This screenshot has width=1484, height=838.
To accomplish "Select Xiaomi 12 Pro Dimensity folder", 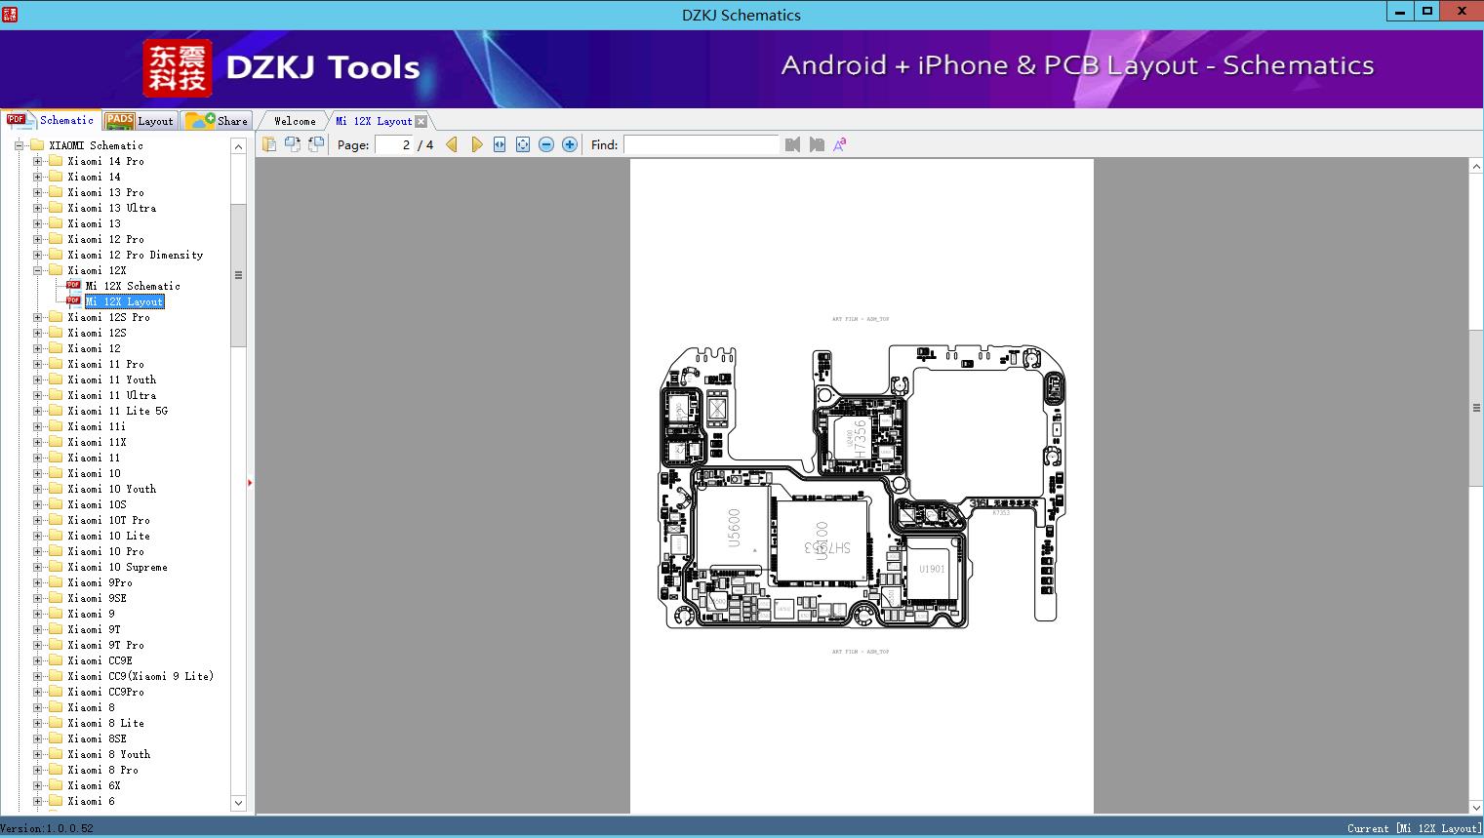I will click(136, 255).
